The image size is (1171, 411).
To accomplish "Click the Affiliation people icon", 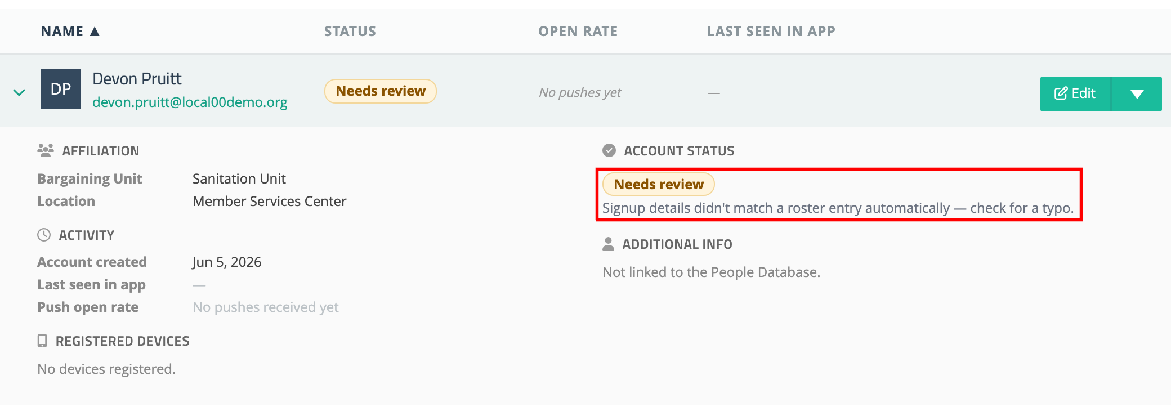I will click(46, 150).
